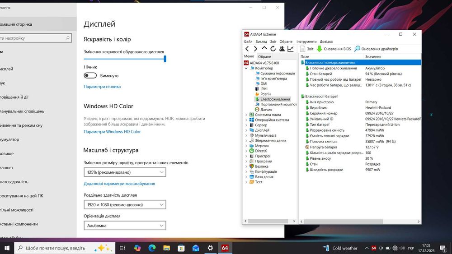452x254 pixels.
Task: Expand the Операційна система node
Action: pos(246,120)
